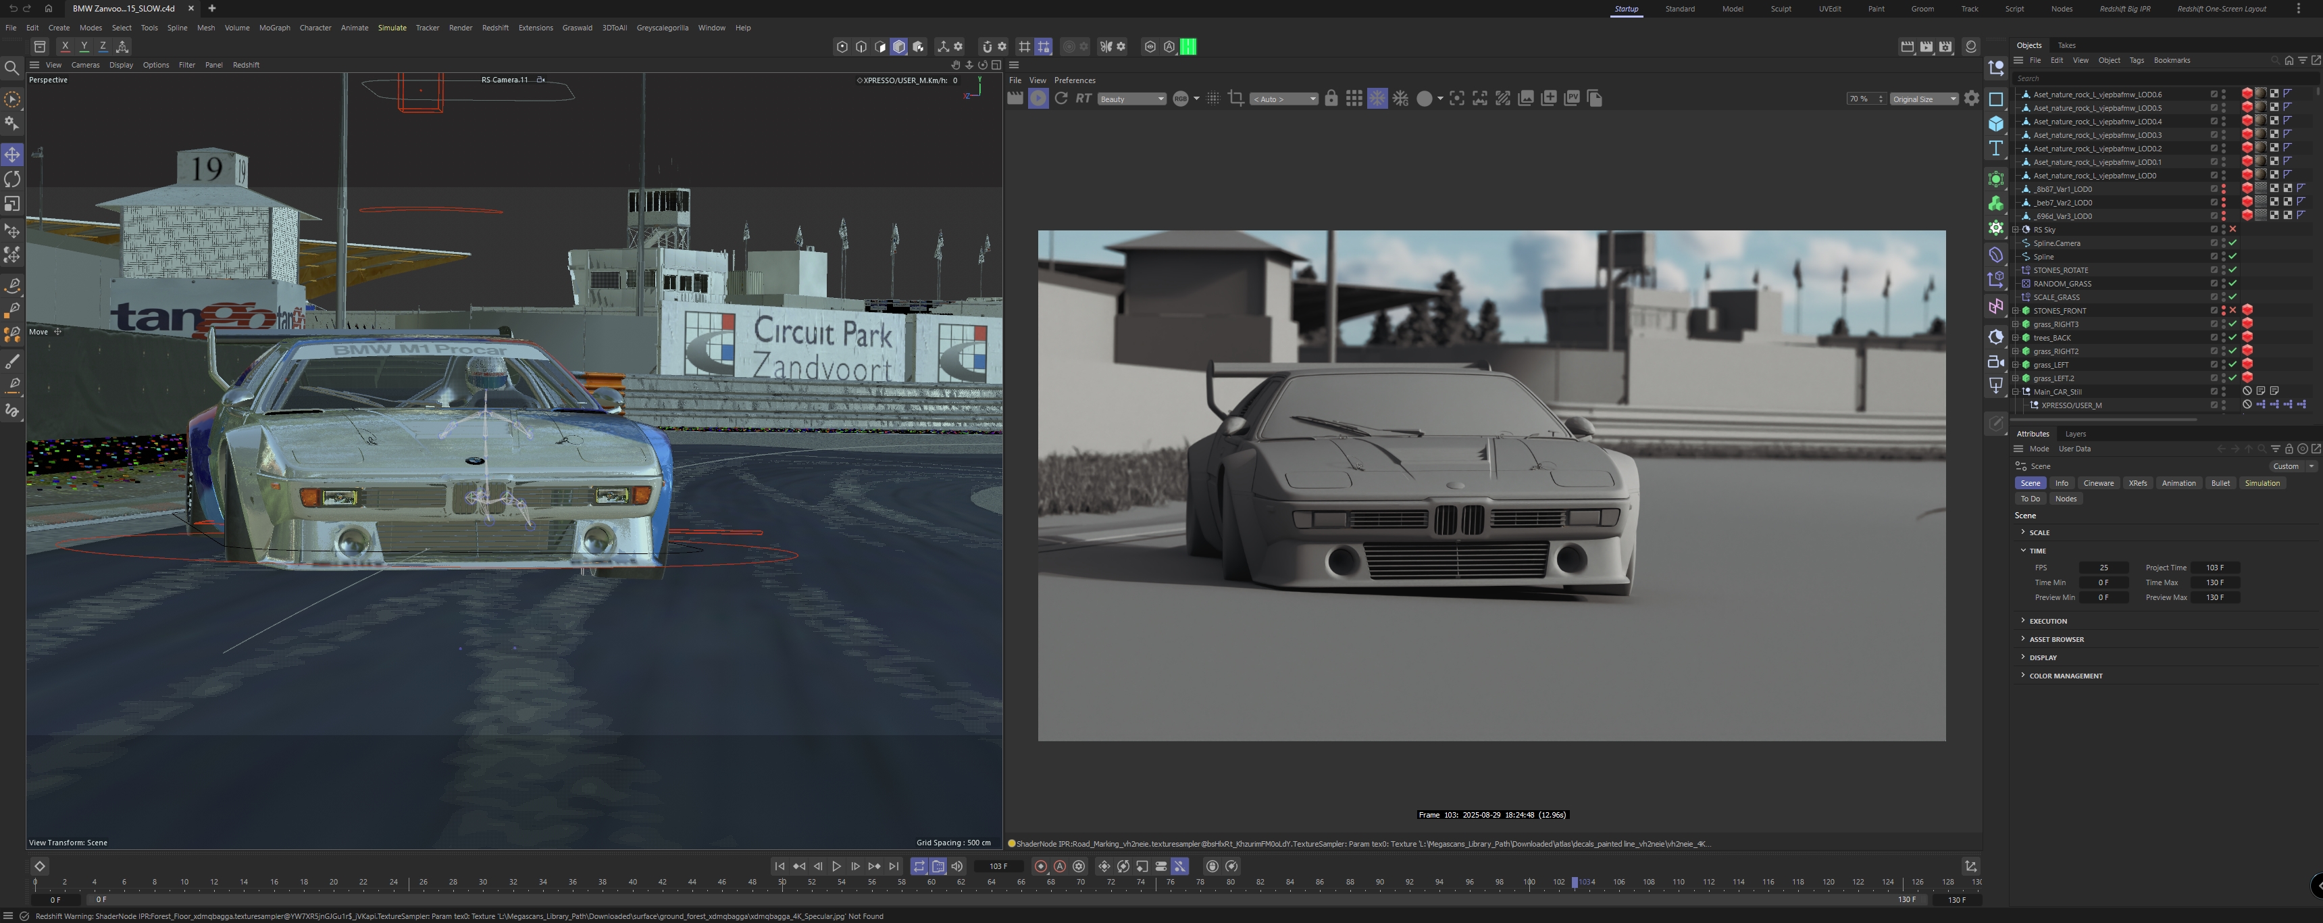Select the Move tool in the left toolbar
Image resolution: width=2323 pixels, height=923 pixels.
(11, 154)
